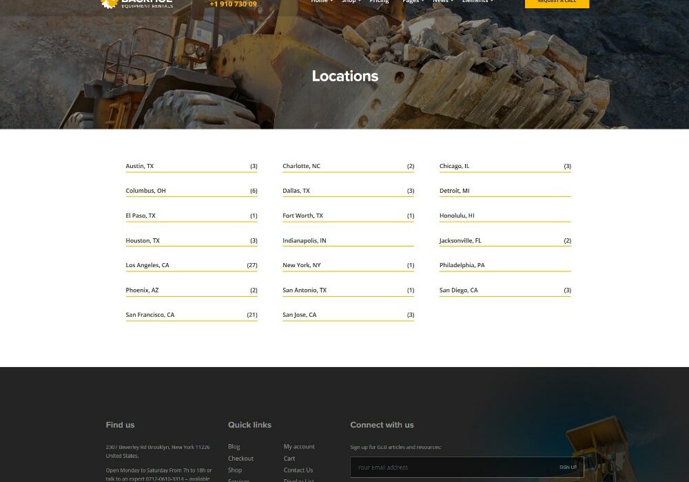Click the Locations page heading
Image resolution: width=689 pixels, height=482 pixels.
point(345,76)
